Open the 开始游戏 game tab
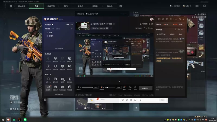Screen dimensions: 217x122 pos(22,6)
